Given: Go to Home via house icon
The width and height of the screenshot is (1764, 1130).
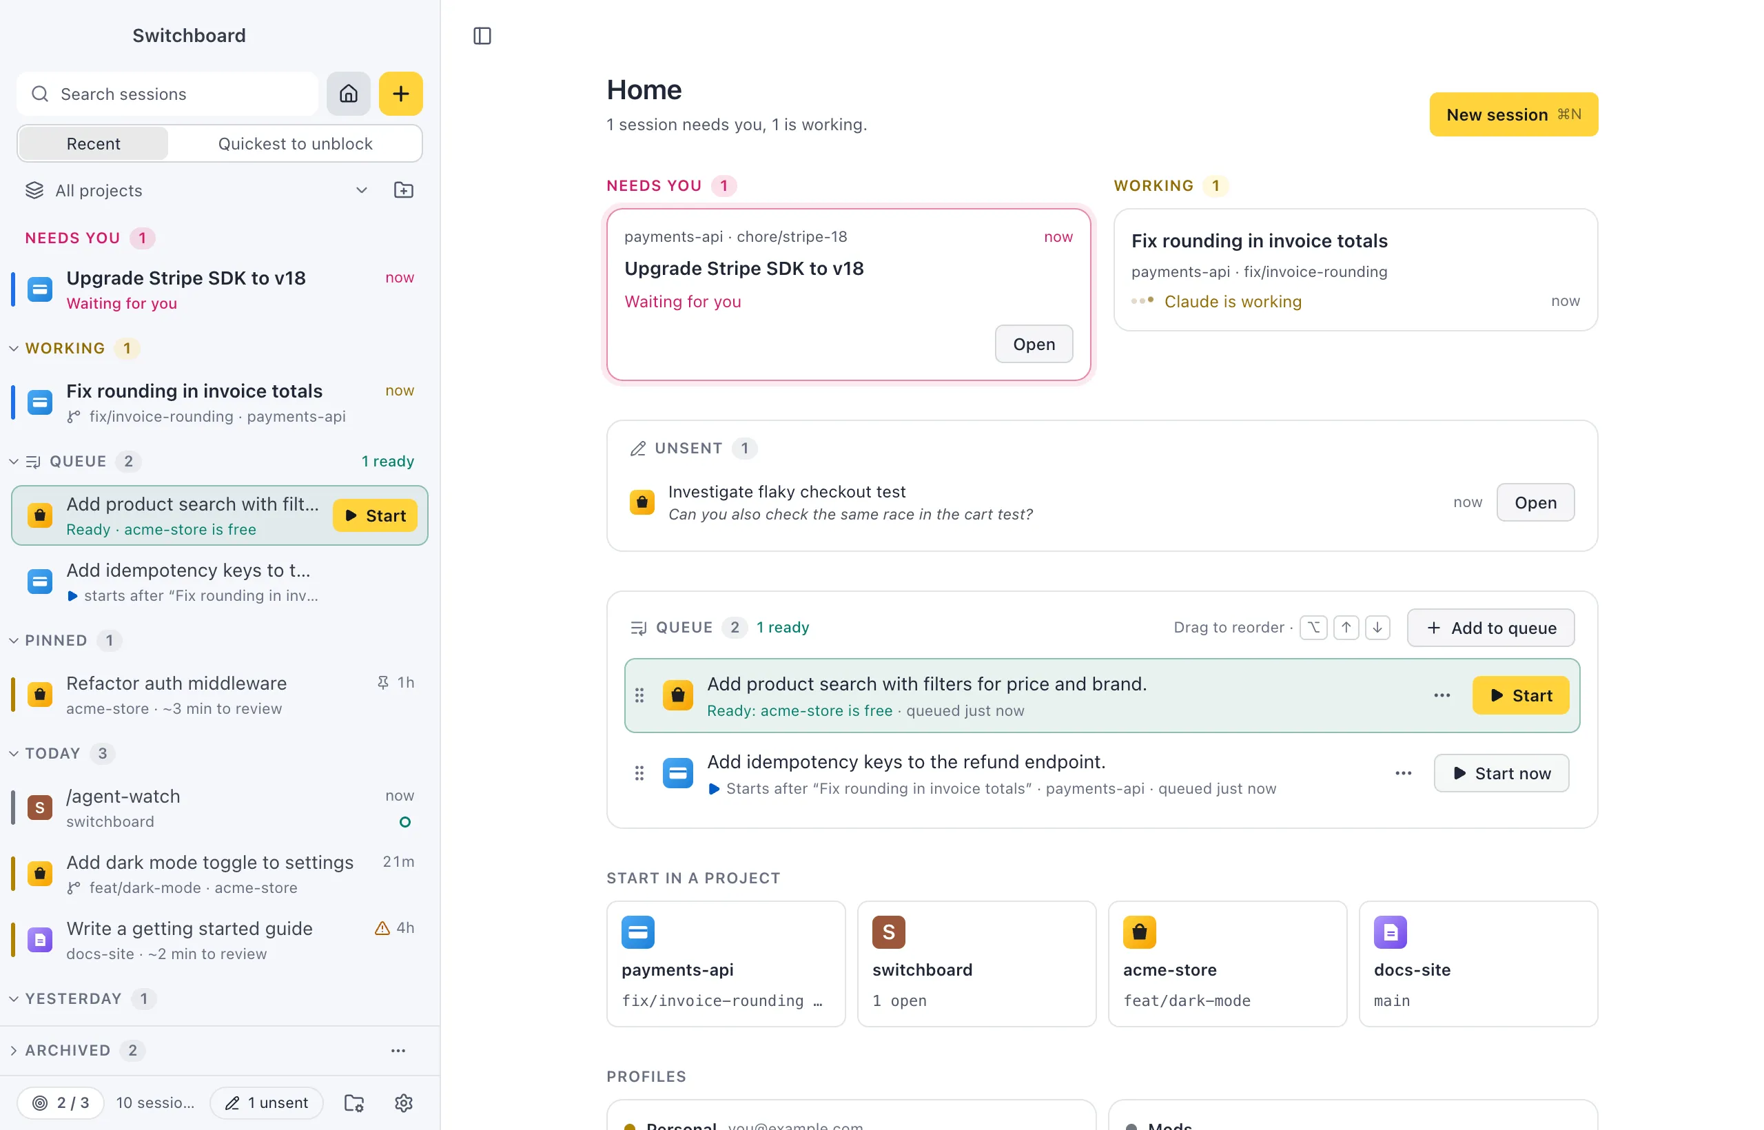Looking at the screenshot, I should tap(349, 93).
